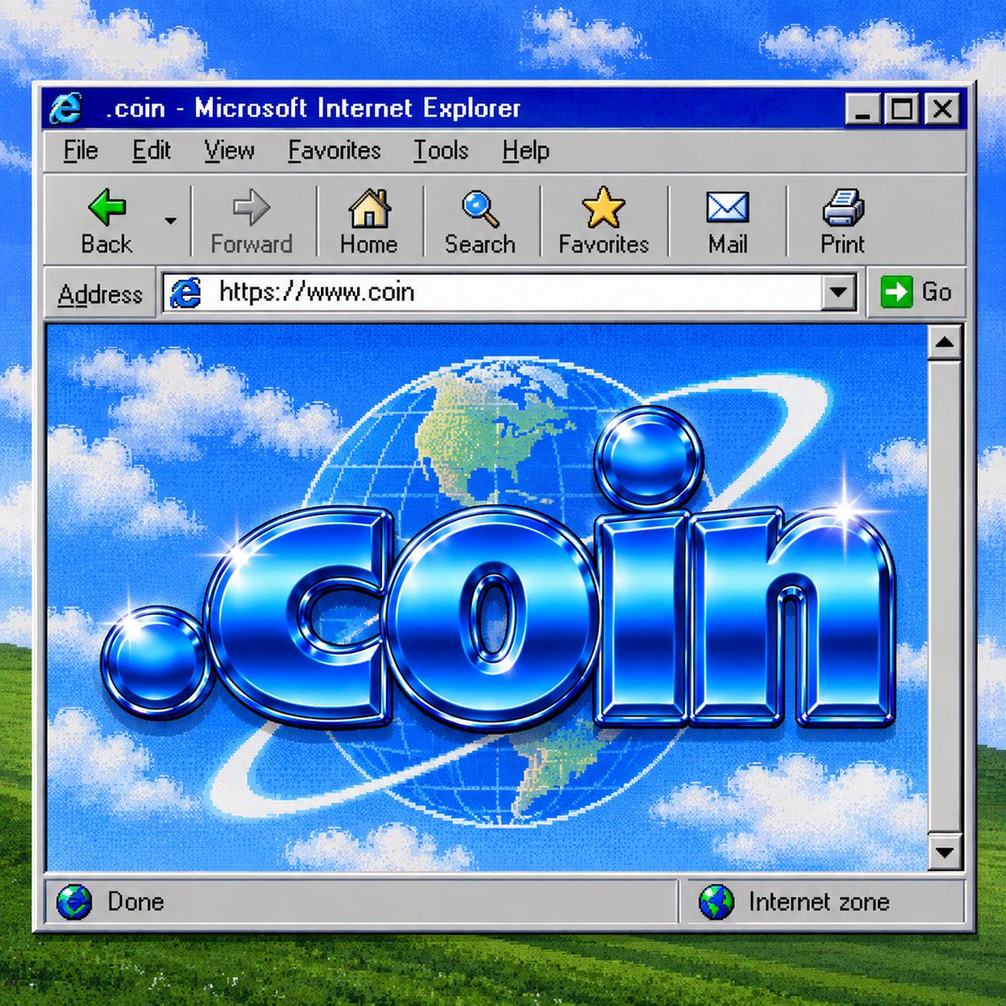Image resolution: width=1006 pixels, height=1006 pixels.
Task: Click the scroll down arrow
Action: click(x=945, y=853)
